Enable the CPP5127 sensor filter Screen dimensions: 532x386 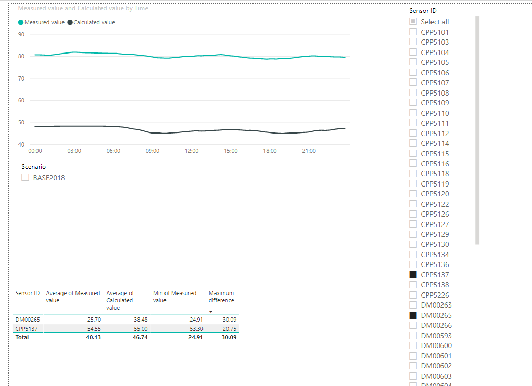[413, 224]
